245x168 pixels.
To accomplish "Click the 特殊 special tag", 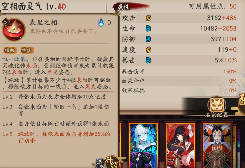I will (x=27, y=50).
